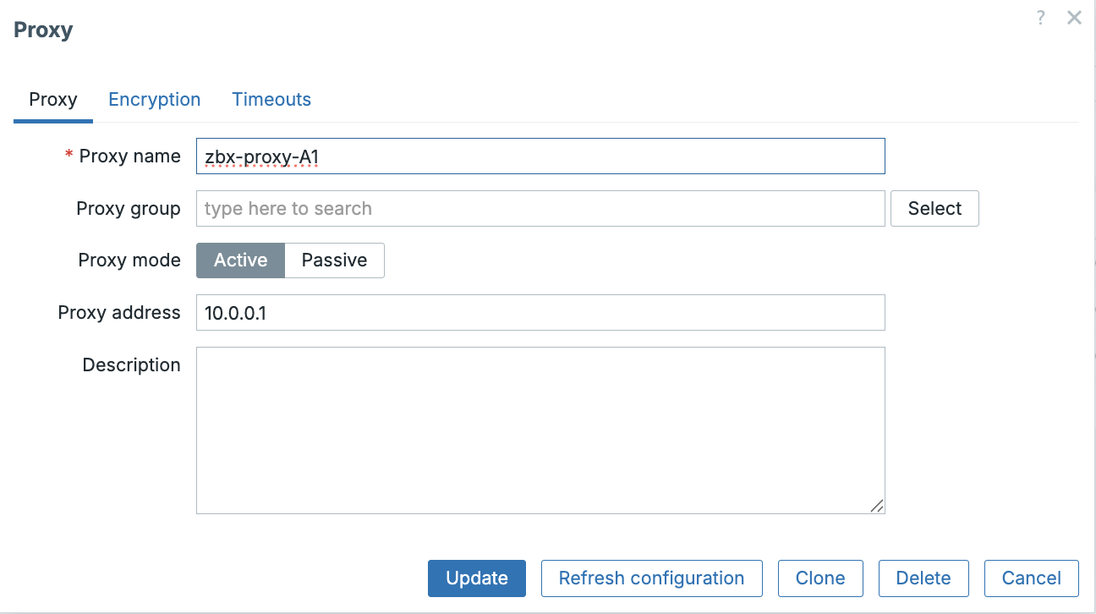This screenshot has height=614, width=1096.
Task: Delete the zbx-proxy-A1 proxy
Action: click(x=923, y=578)
